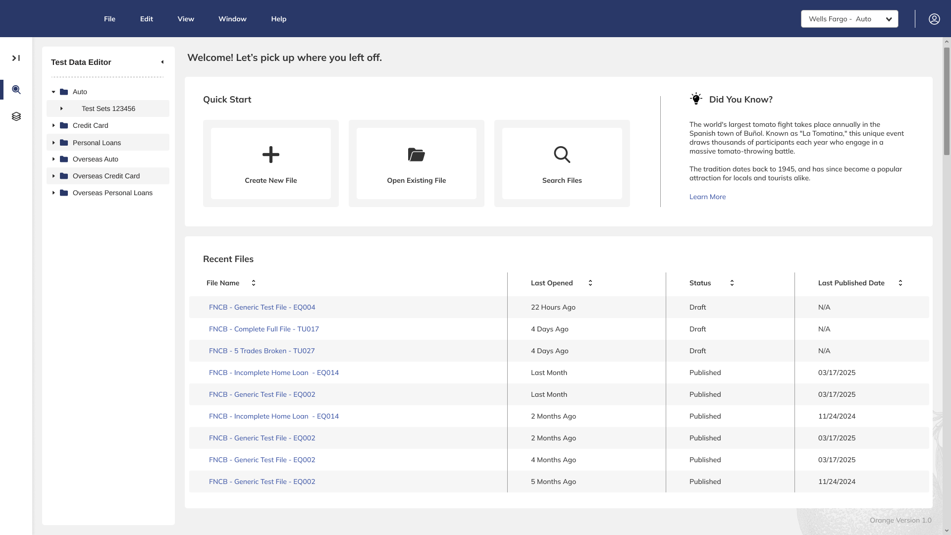Collapse the Auto folder in the tree
951x535 pixels.
point(53,92)
